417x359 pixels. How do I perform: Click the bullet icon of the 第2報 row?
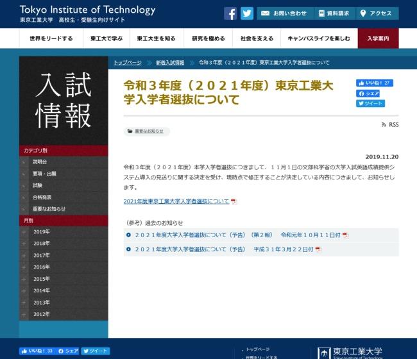pyautogui.click(x=128, y=235)
